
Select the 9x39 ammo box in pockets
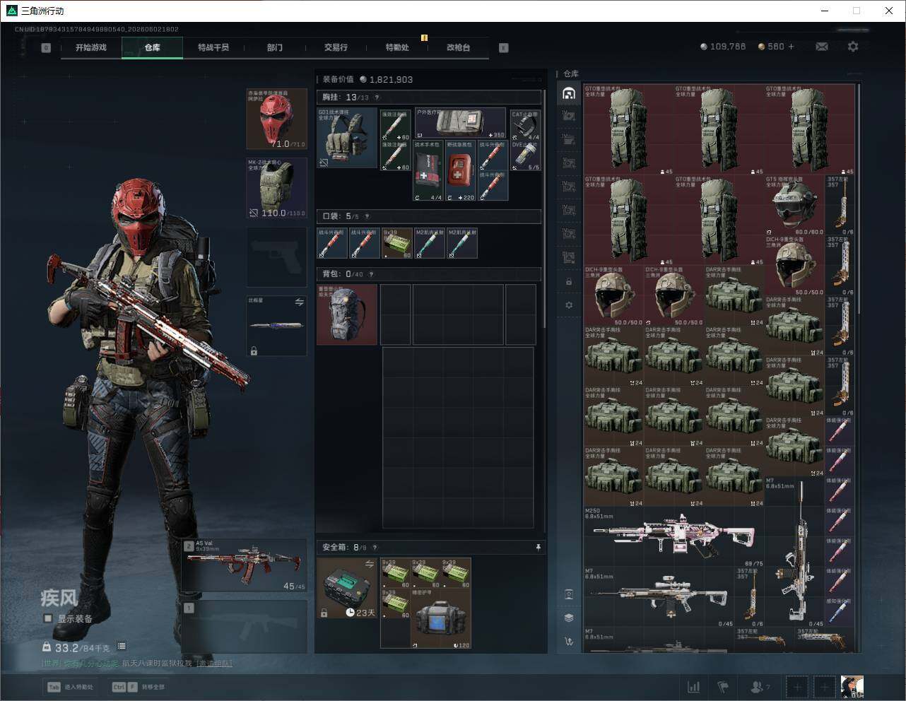(397, 243)
